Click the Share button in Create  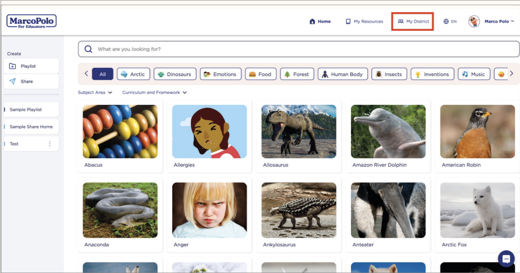[32, 81]
